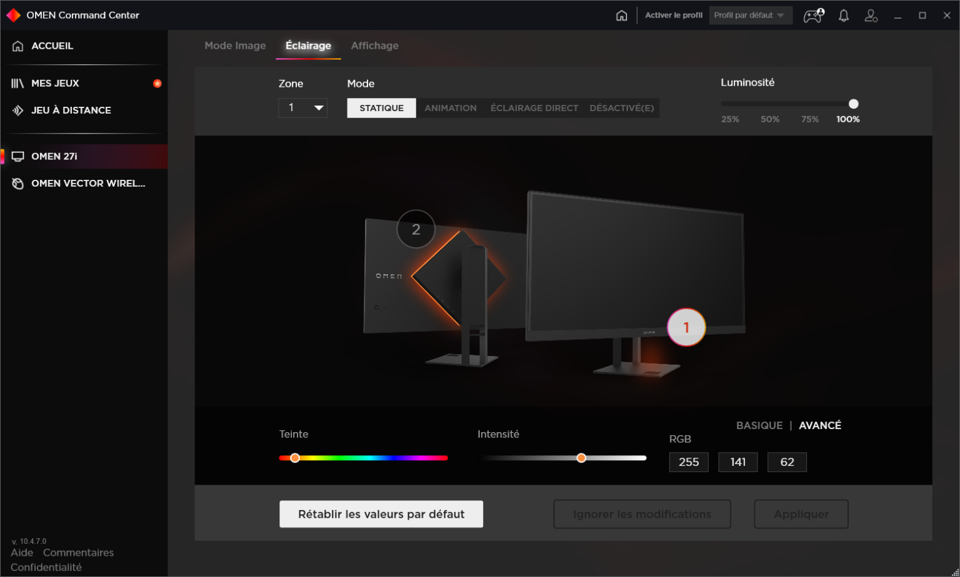Screen dimensions: 960x577
Task: Switch to ÉCLAIRAGE DIRECT mode
Action: point(534,108)
